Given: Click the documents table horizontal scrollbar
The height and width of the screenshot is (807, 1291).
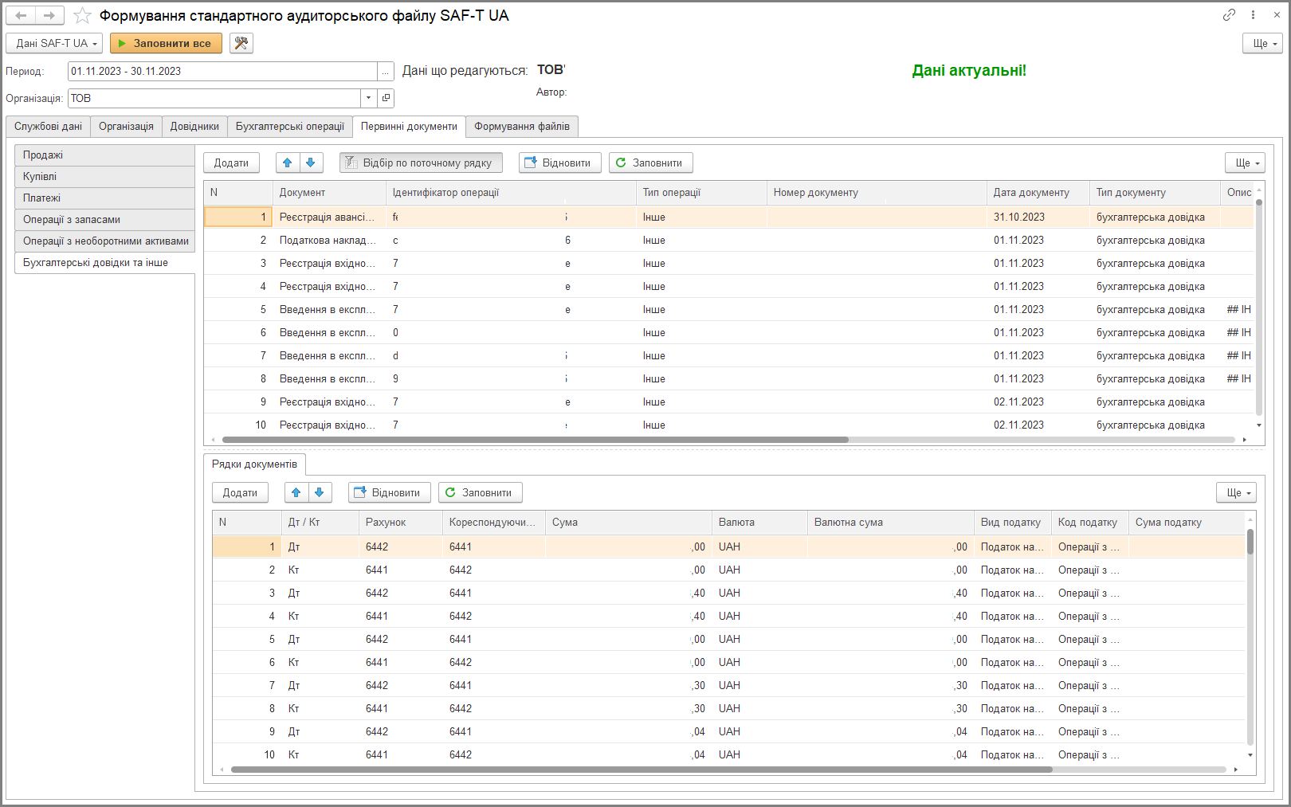Looking at the screenshot, I should 536,440.
